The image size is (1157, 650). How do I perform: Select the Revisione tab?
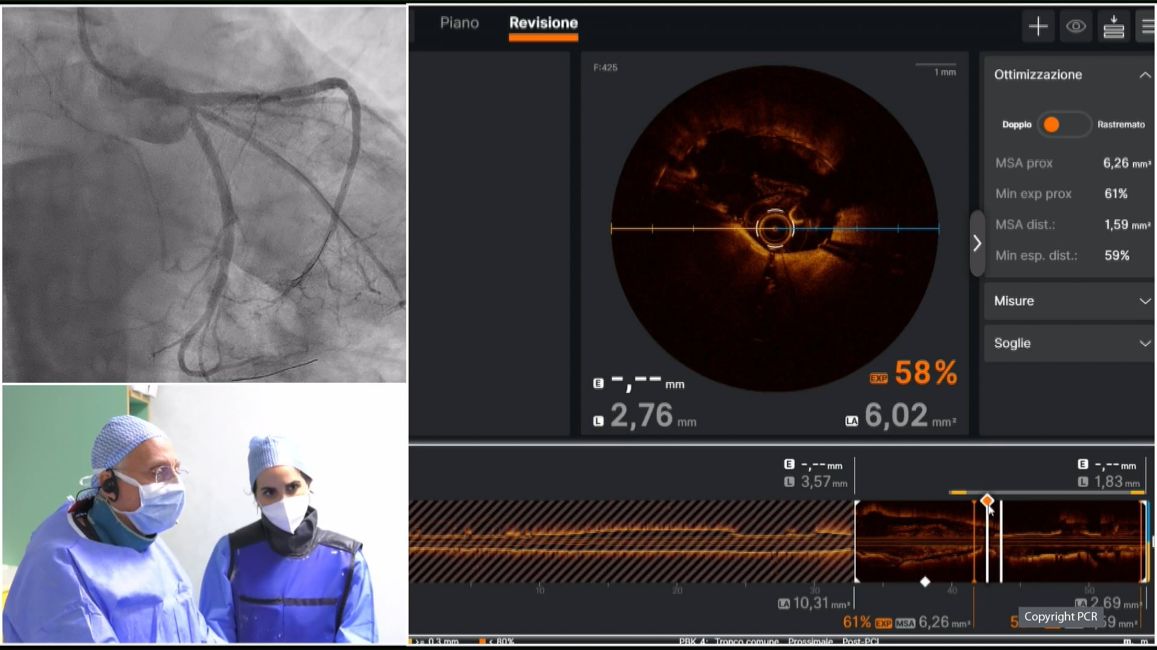543,23
